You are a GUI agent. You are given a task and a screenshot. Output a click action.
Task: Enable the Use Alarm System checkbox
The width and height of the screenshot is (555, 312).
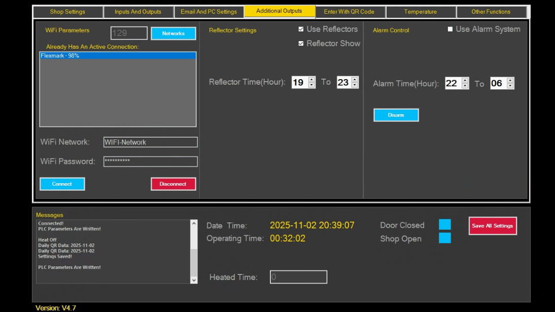(x=450, y=29)
